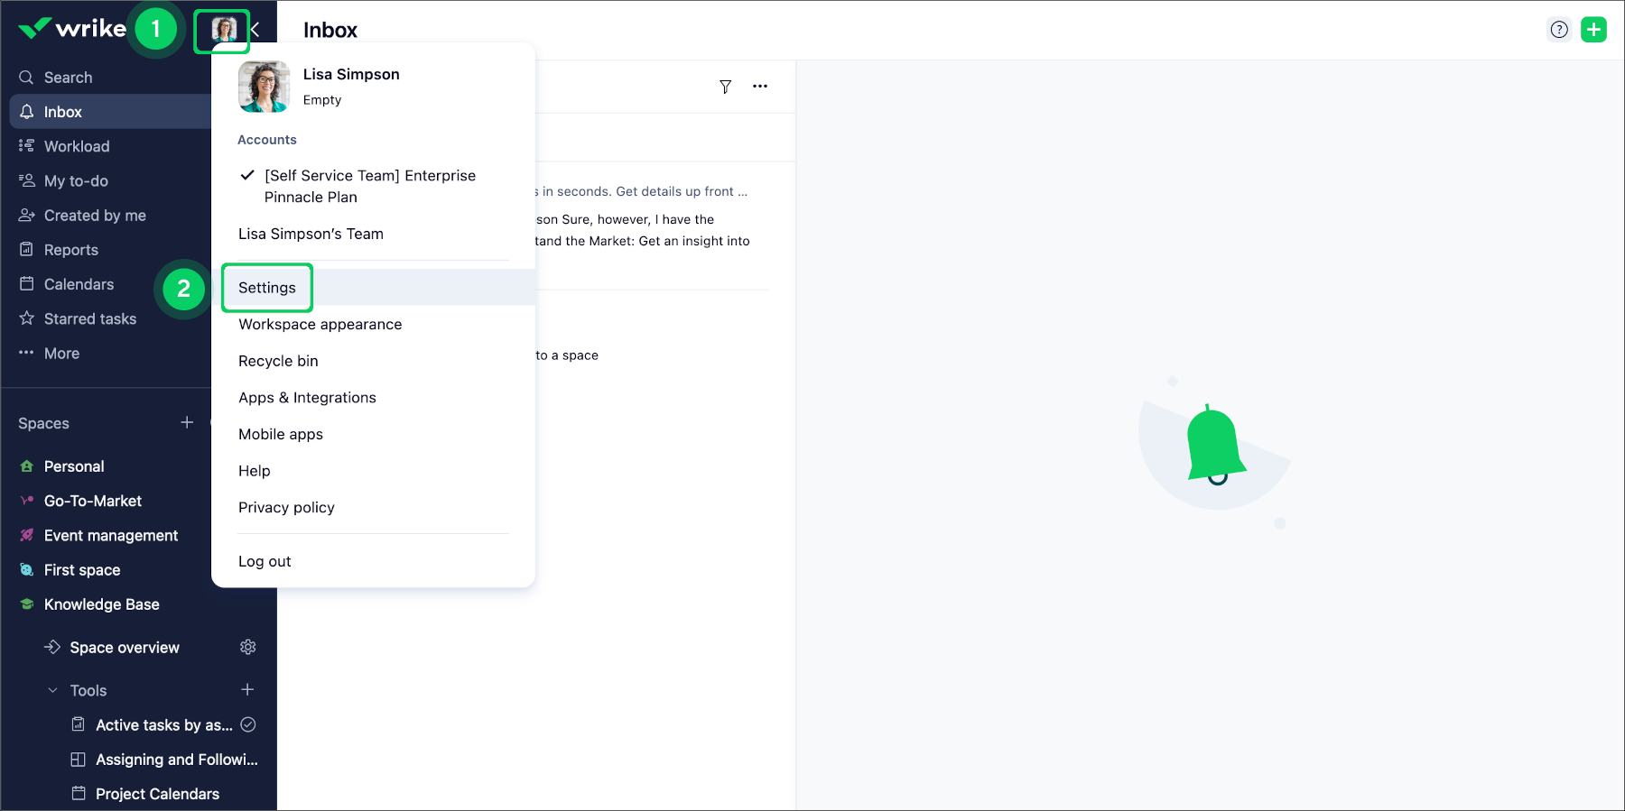Open Assigning and Following tool
The width and height of the screenshot is (1625, 811).
click(177, 760)
